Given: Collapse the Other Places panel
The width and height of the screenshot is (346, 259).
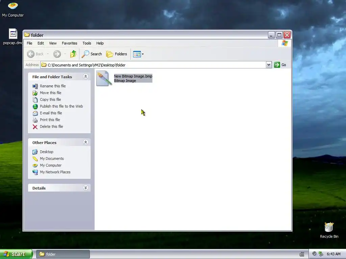Looking at the screenshot, I should pyautogui.click(x=85, y=142).
